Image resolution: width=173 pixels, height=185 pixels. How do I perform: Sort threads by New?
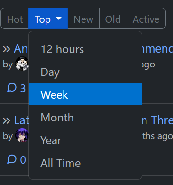83,18
